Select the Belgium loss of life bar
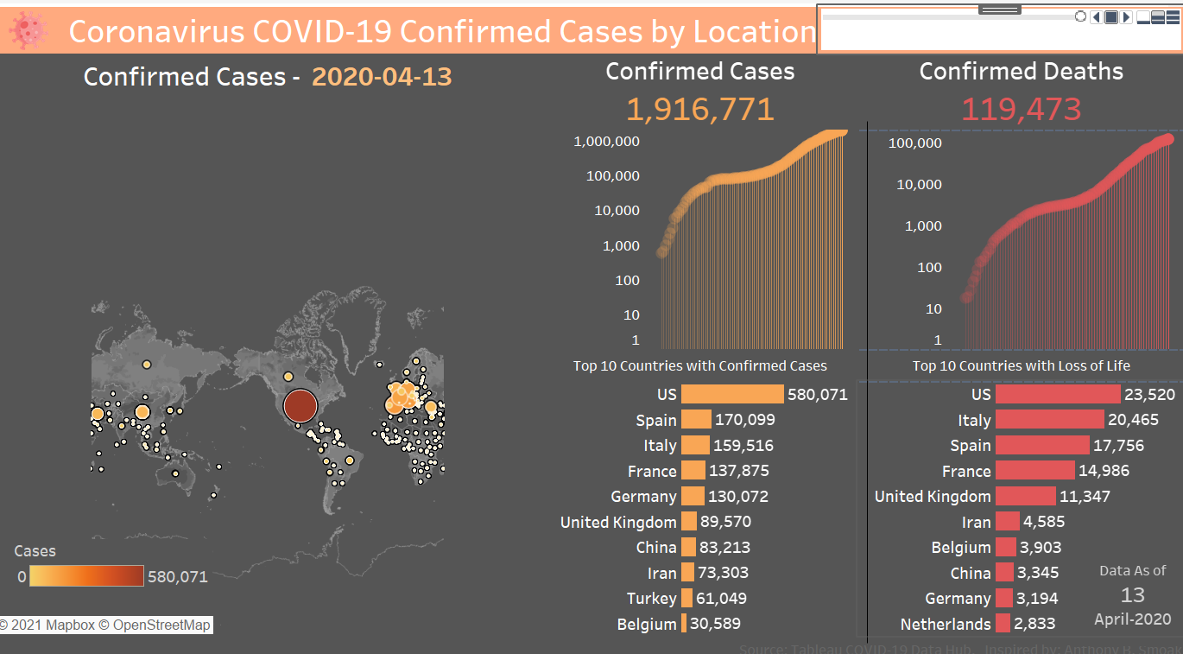1183x654 pixels. (1006, 547)
